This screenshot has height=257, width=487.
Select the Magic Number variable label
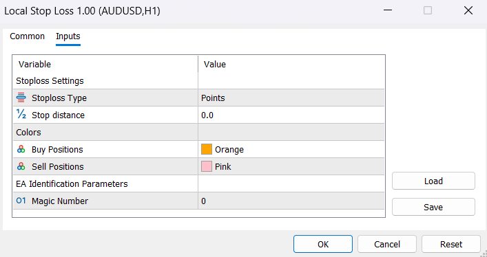(60, 201)
